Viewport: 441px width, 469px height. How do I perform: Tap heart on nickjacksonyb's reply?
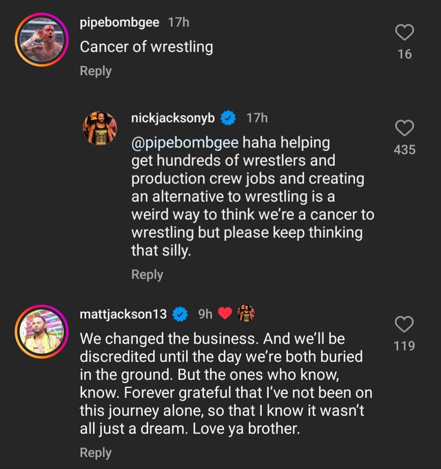pos(404,128)
